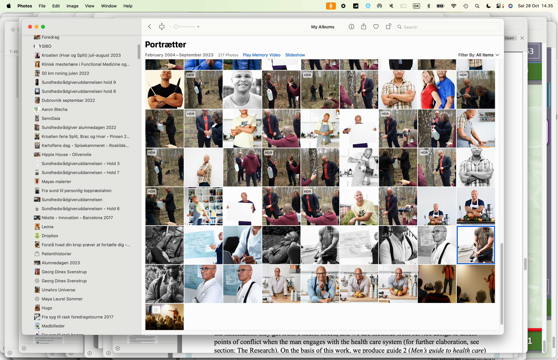The height and width of the screenshot is (360, 558).
Task: Open 'Sundhedsrådgiveruddannelsen hold 9' album
Action: click(79, 82)
